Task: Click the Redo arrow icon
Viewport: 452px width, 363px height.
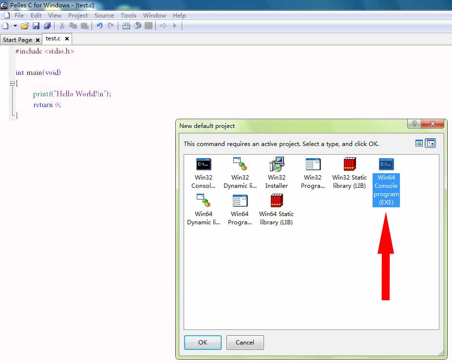Action: (x=111, y=26)
